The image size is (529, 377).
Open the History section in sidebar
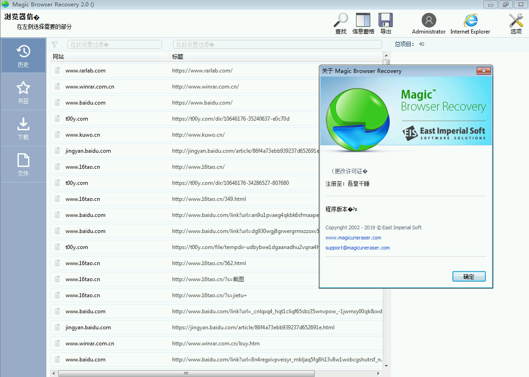point(23,55)
